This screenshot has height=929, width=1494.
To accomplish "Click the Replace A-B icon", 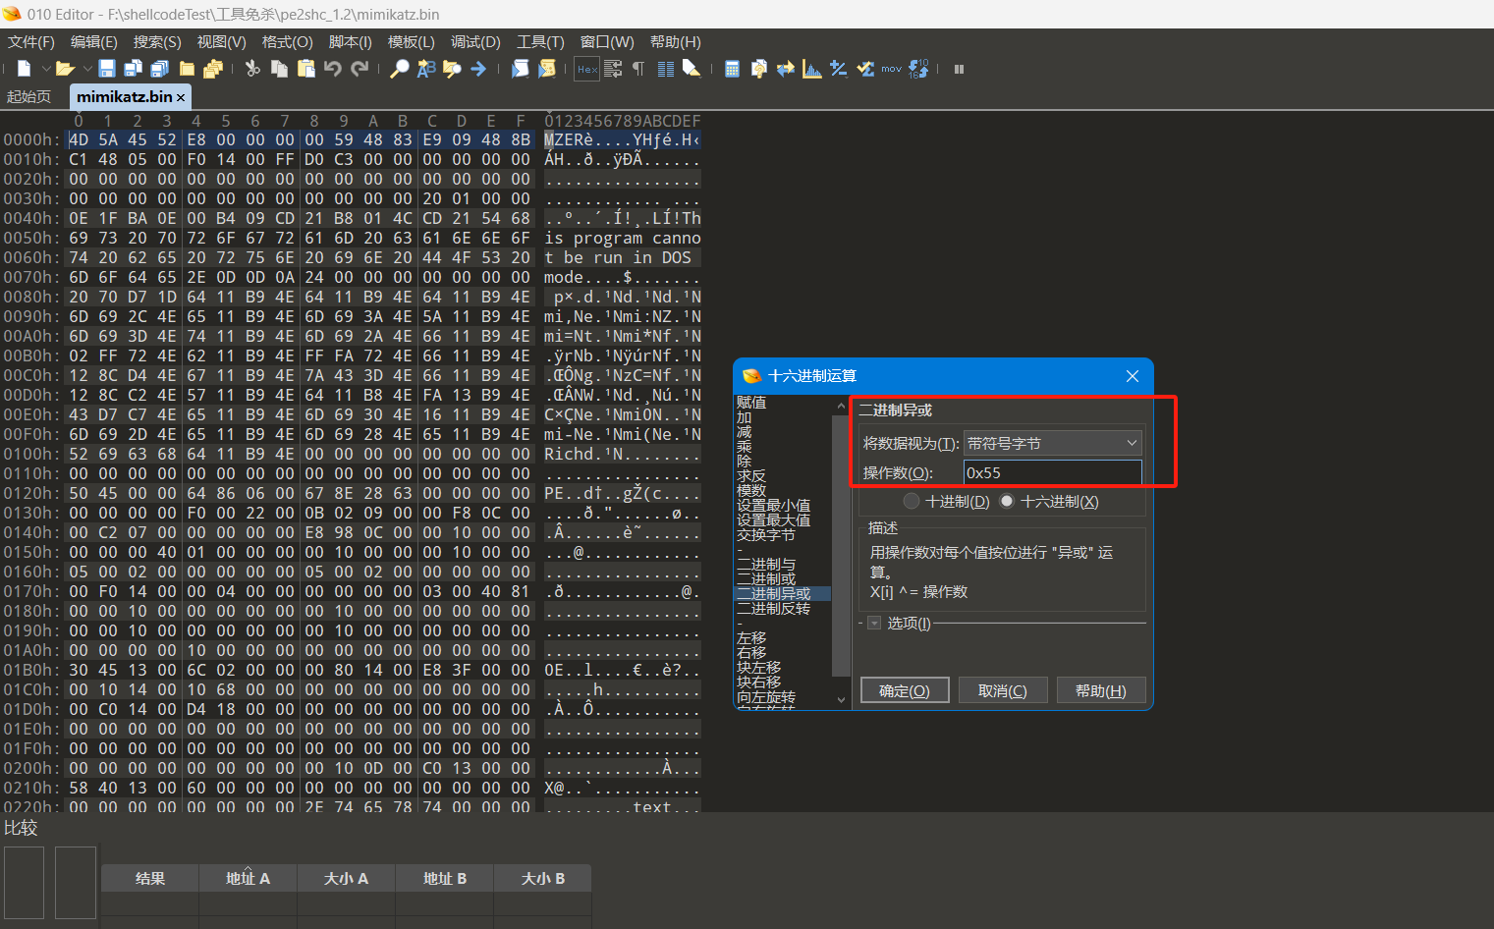I will 425,69.
